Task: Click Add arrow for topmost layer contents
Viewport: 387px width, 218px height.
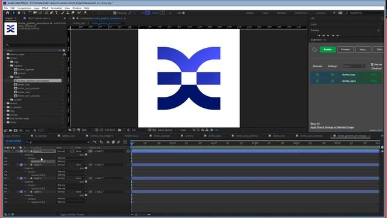Action: pyautogui.click(x=86, y=154)
